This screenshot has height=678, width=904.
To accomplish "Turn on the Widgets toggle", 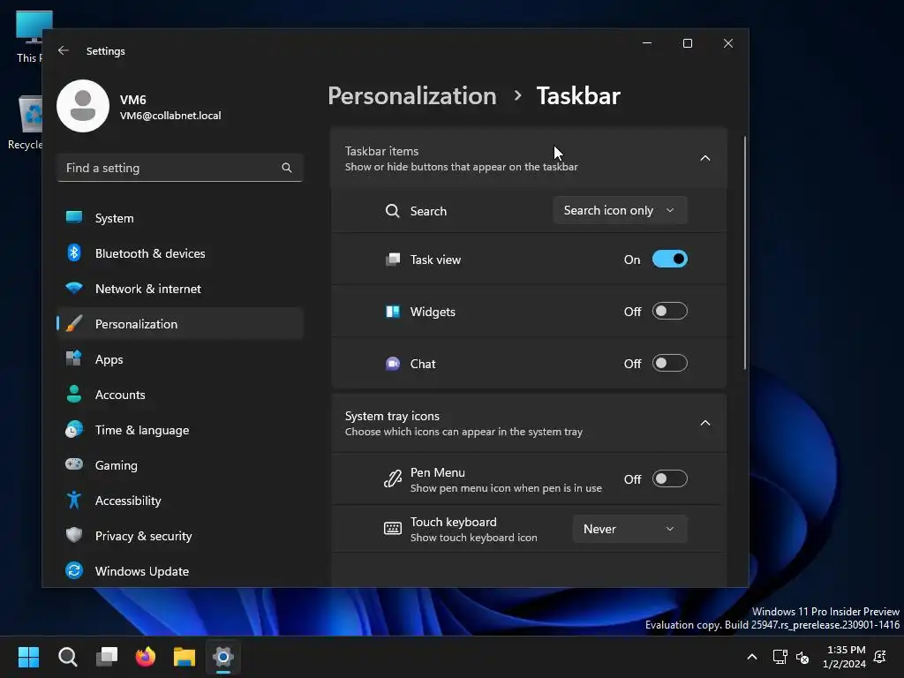I will 669,312.
